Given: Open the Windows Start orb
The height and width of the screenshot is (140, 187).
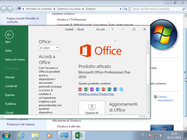Looking at the screenshot, I should (x=6, y=135).
